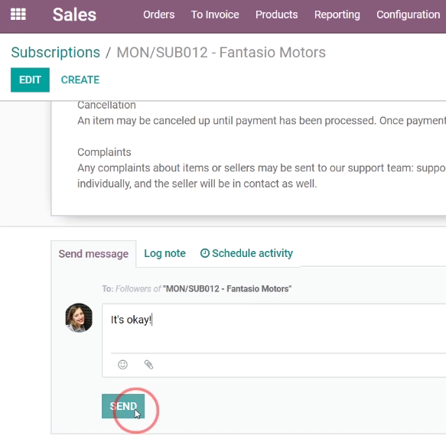Screen dimensions: 446x436
Task: Click the clock icon beside Schedule activity
Action: [x=205, y=253]
